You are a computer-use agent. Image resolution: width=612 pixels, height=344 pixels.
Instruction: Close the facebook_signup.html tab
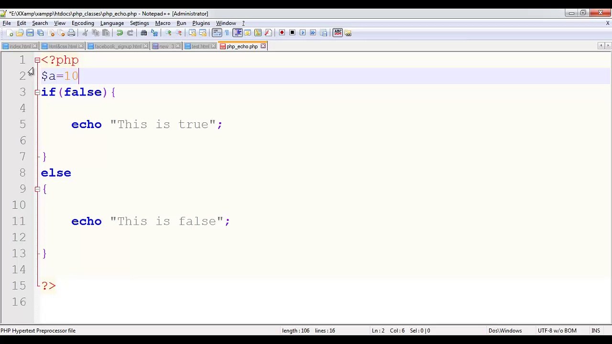pyautogui.click(x=146, y=46)
